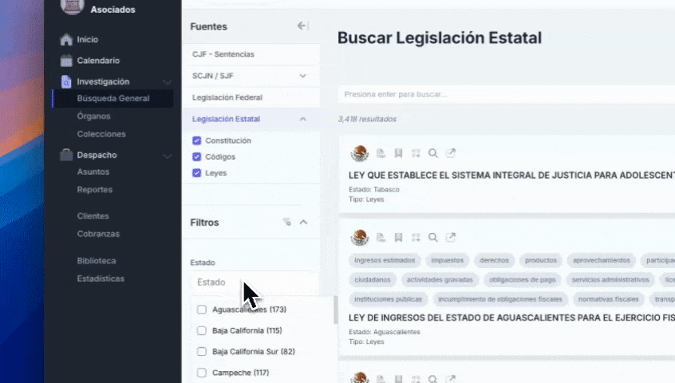Click the 'actividades gravadas' tag
This screenshot has height=383, width=675.
pos(440,280)
